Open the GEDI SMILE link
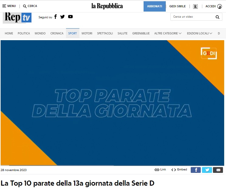The image size is (226, 189). [177, 6]
